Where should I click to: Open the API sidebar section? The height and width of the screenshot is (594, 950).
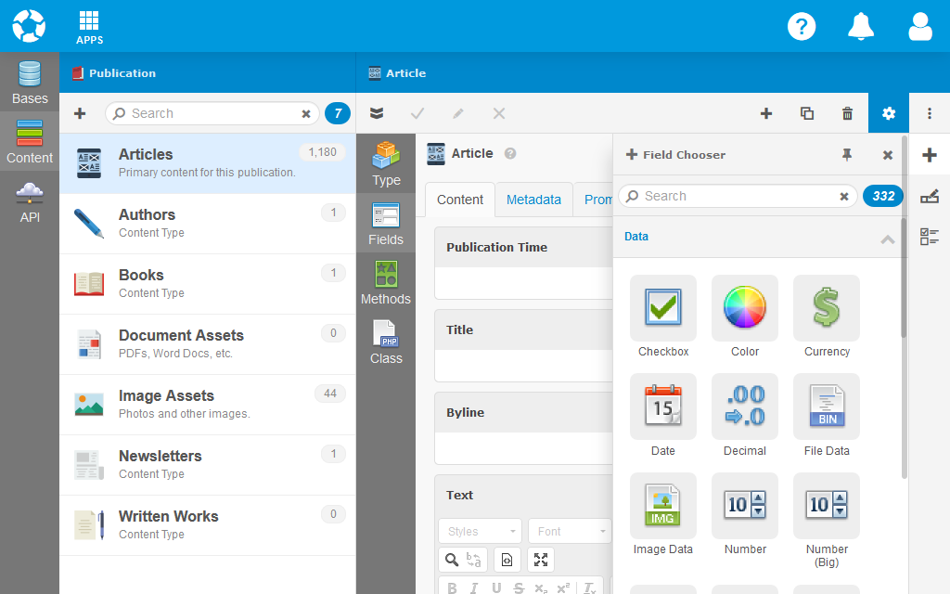(x=30, y=201)
